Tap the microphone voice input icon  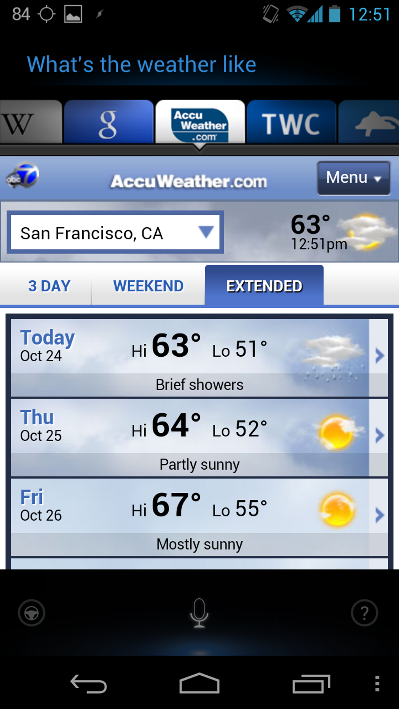(199, 613)
